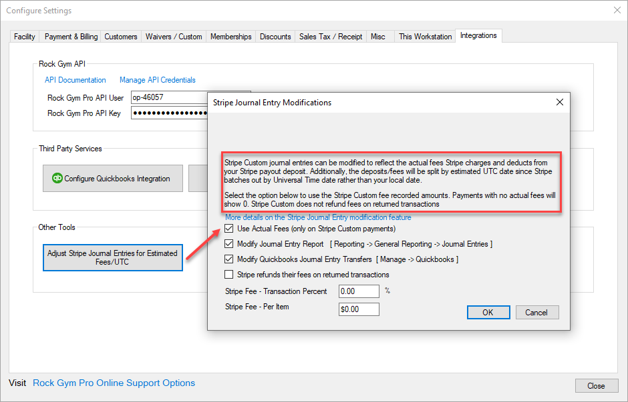Click the 'Stripe Fee - Transaction Percent' label
628x402 pixels.
click(x=276, y=291)
